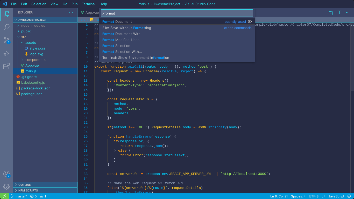Open package.json file
The height and width of the screenshot is (199, 354).
(45, 94)
